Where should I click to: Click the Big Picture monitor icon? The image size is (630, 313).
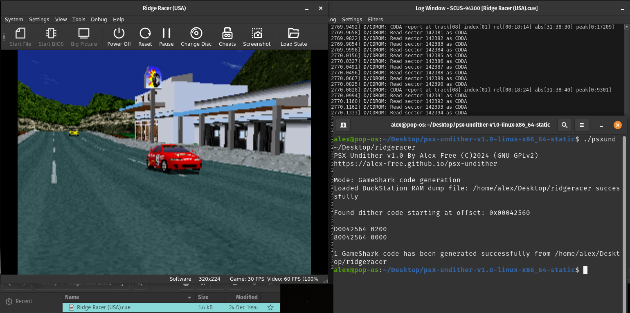(84, 34)
